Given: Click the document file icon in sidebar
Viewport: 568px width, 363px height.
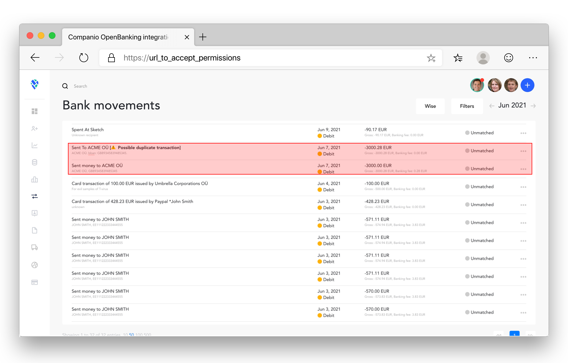Looking at the screenshot, I should (x=34, y=230).
